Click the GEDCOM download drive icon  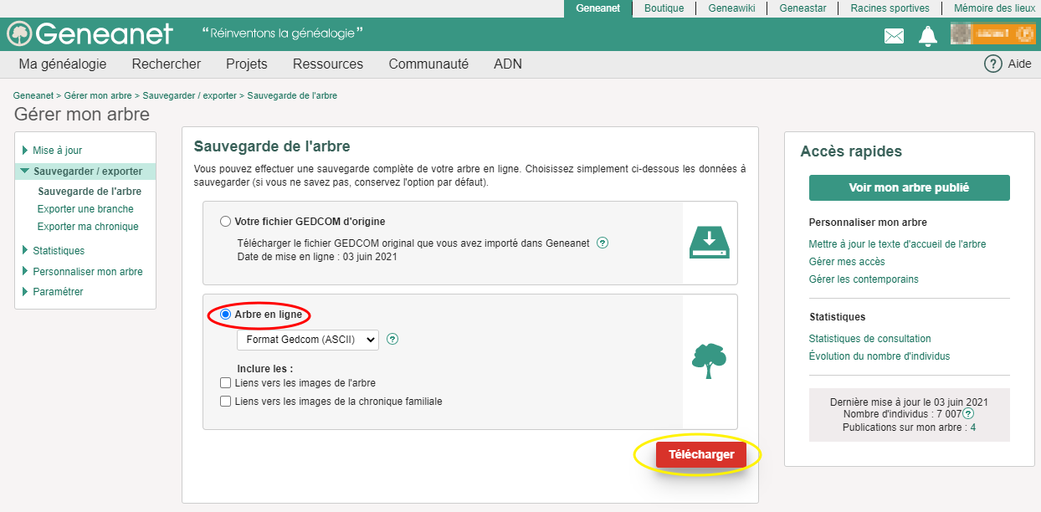pos(710,243)
